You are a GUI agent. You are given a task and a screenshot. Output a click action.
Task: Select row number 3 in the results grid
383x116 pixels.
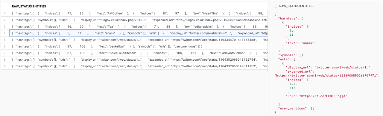click(x=4, y=26)
